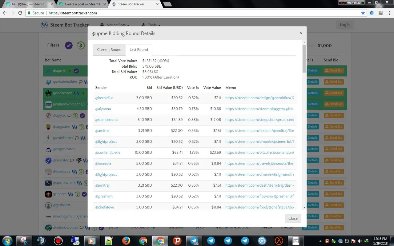Expand the Voting Bots dropdown menu
This screenshot has height=246, width=394.
coord(115,25)
